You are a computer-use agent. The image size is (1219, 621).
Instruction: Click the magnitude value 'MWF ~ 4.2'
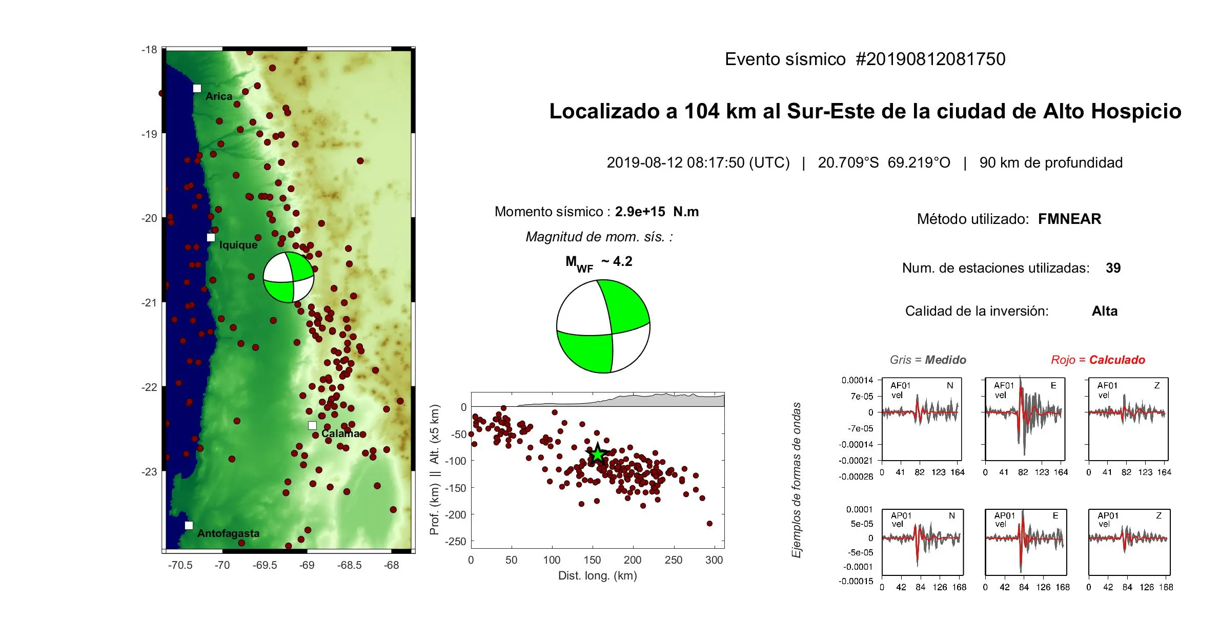[x=599, y=262]
